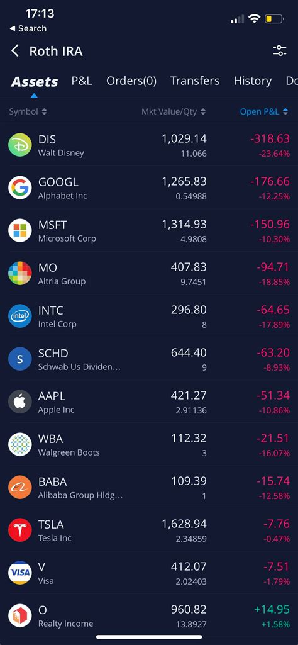Tap the Intel logo icon
The width and height of the screenshot is (298, 645).
tap(19, 316)
